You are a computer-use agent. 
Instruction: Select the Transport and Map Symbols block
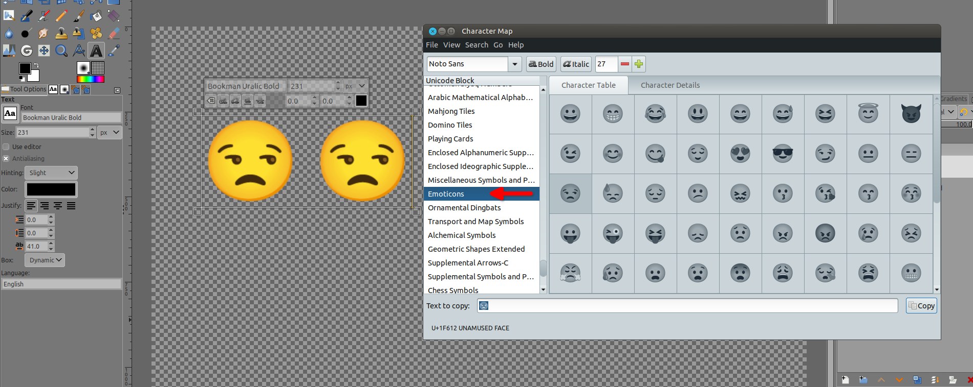481,222
